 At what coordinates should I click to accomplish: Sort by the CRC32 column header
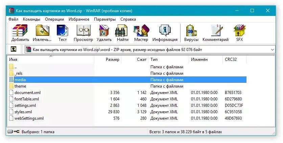[234, 59]
